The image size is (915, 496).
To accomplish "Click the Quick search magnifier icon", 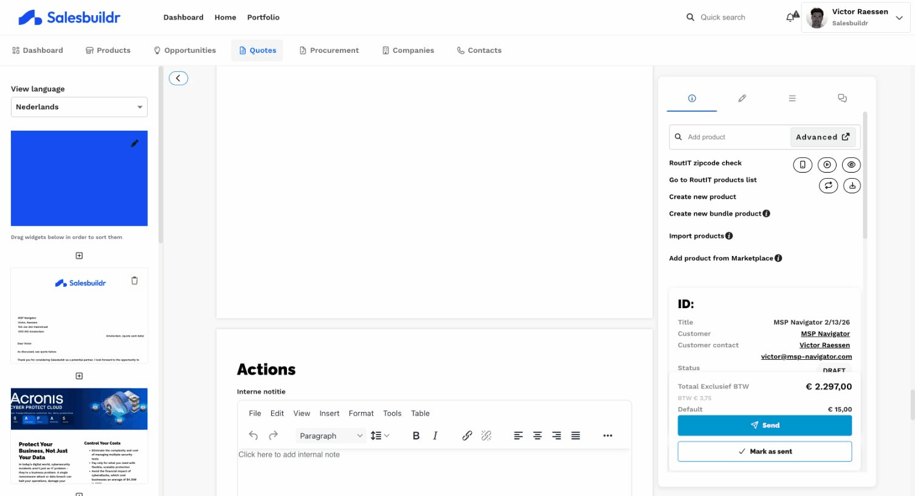I will (690, 17).
